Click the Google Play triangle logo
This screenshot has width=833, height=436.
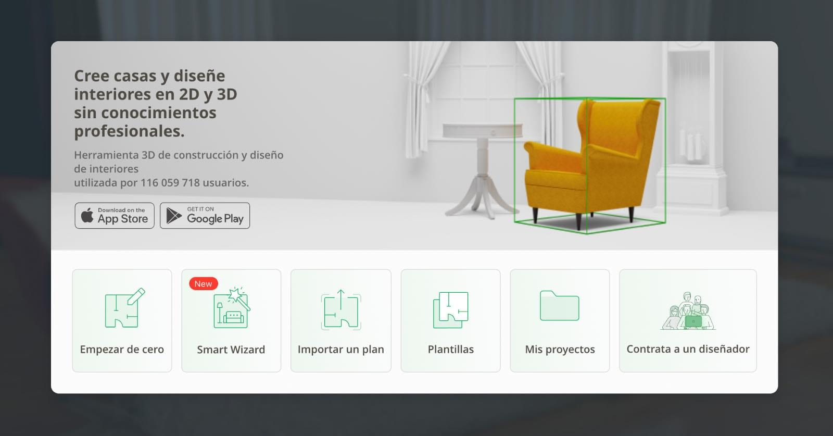coord(173,216)
